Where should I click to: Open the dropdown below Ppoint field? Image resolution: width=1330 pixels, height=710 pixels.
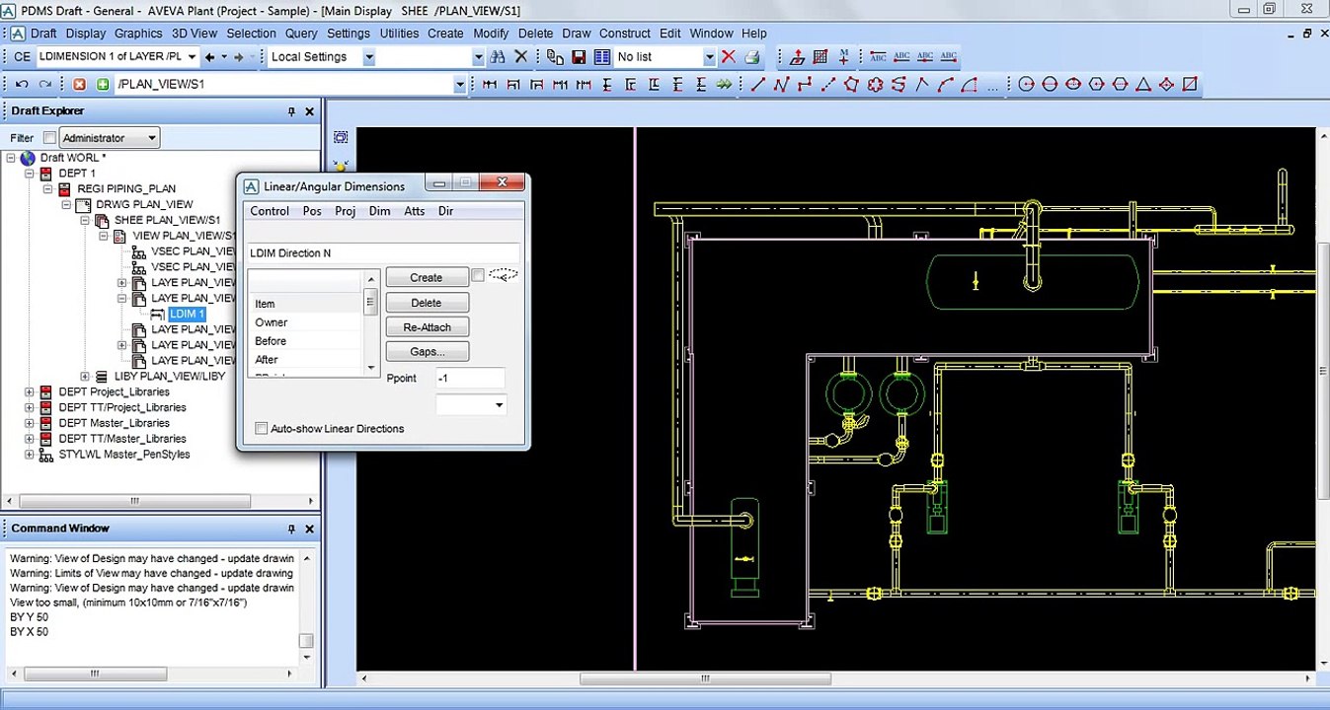tap(499, 405)
